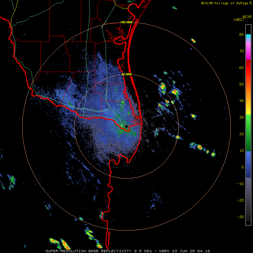Screen dimensions: 253x253
Task: Click the 50 NMI range ring label
Action: coord(127,74)
